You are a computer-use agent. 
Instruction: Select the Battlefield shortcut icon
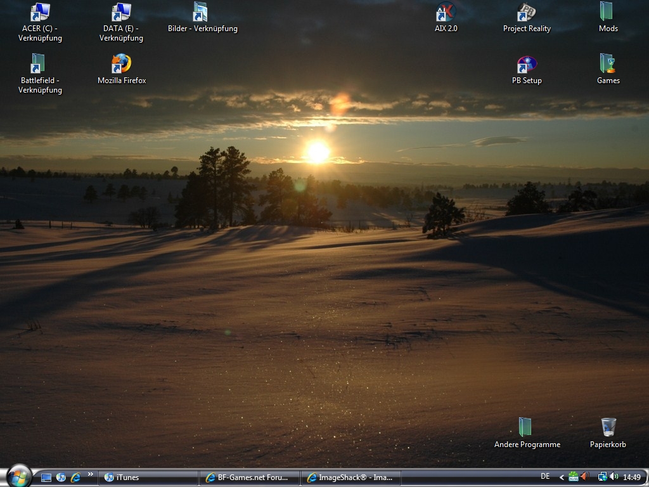pyautogui.click(x=38, y=64)
